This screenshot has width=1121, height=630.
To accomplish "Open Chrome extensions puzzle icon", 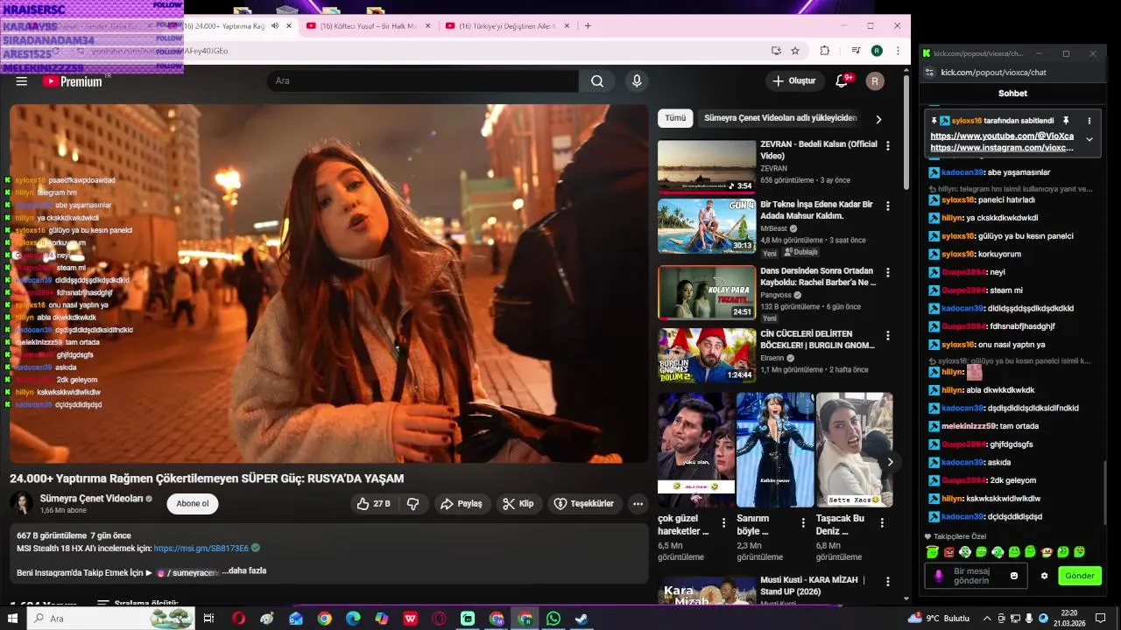I will click(x=824, y=51).
